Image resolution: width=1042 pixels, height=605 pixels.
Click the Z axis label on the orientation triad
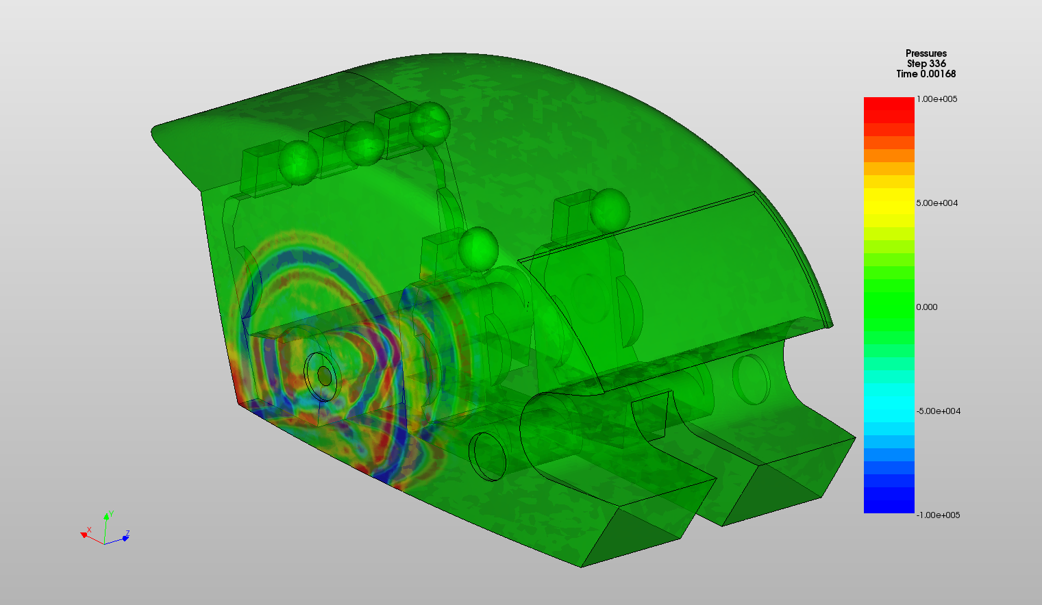point(127,534)
